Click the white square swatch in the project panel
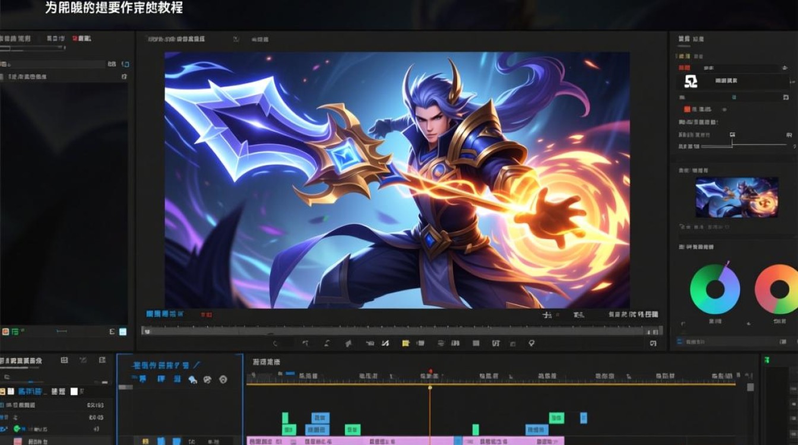This screenshot has height=445, width=798. 74,392
